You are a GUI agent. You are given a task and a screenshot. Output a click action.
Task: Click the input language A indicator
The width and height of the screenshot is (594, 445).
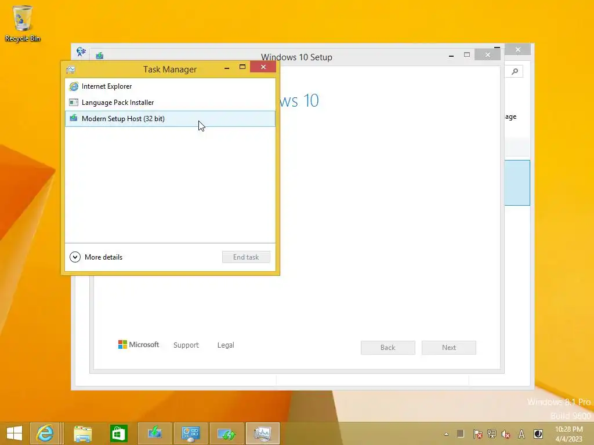(x=521, y=434)
